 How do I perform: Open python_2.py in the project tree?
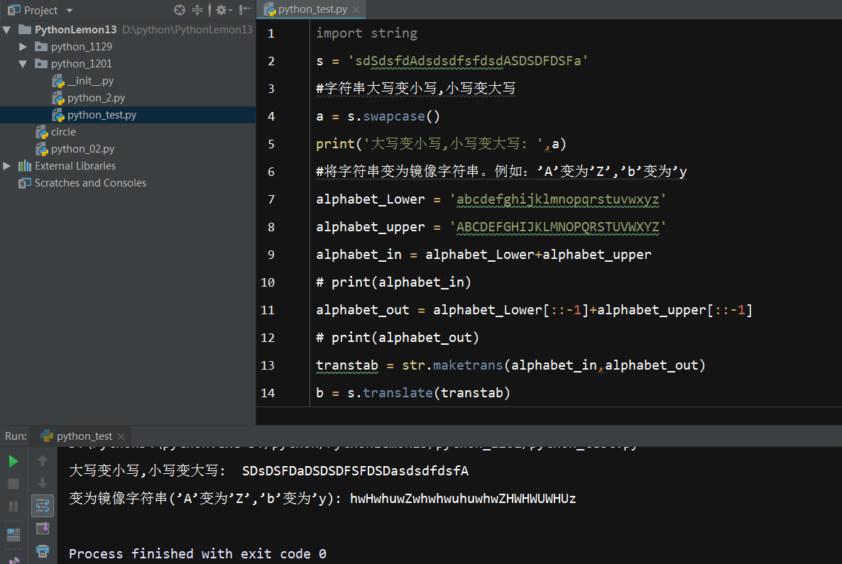coord(96,98)
